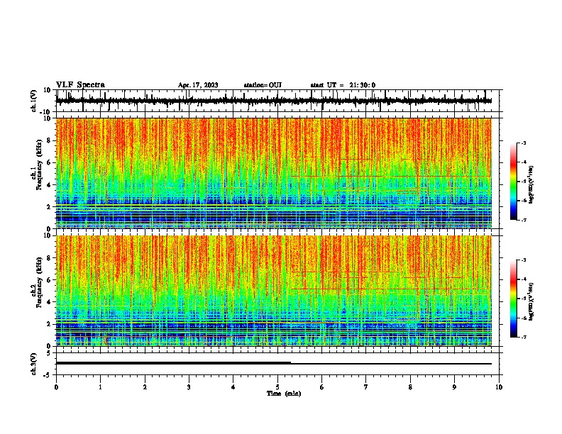Click the time axis tick label "10"
Image resolution: width=562 pixels, height=434 pixels.
tap(499, 387)
